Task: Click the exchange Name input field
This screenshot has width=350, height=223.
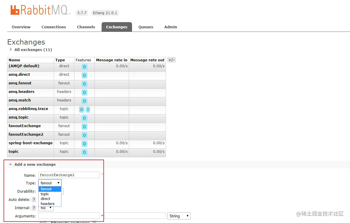Action: pyautogui.click(x=69, y=175)
